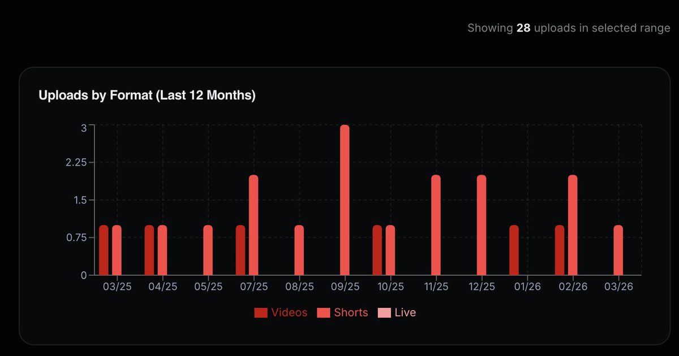
Task: Click the 03/25 axis label
Action: [117, 286]
